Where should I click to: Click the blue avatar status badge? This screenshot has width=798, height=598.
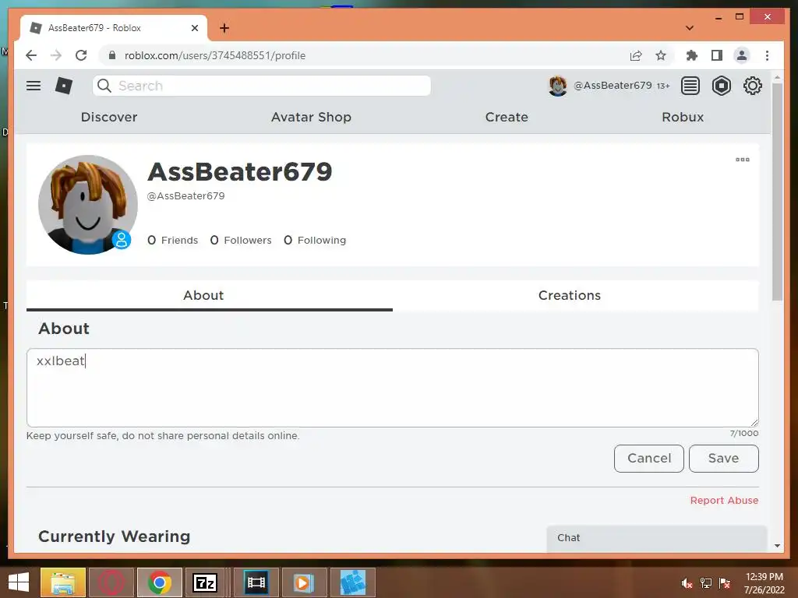point(122,240)
